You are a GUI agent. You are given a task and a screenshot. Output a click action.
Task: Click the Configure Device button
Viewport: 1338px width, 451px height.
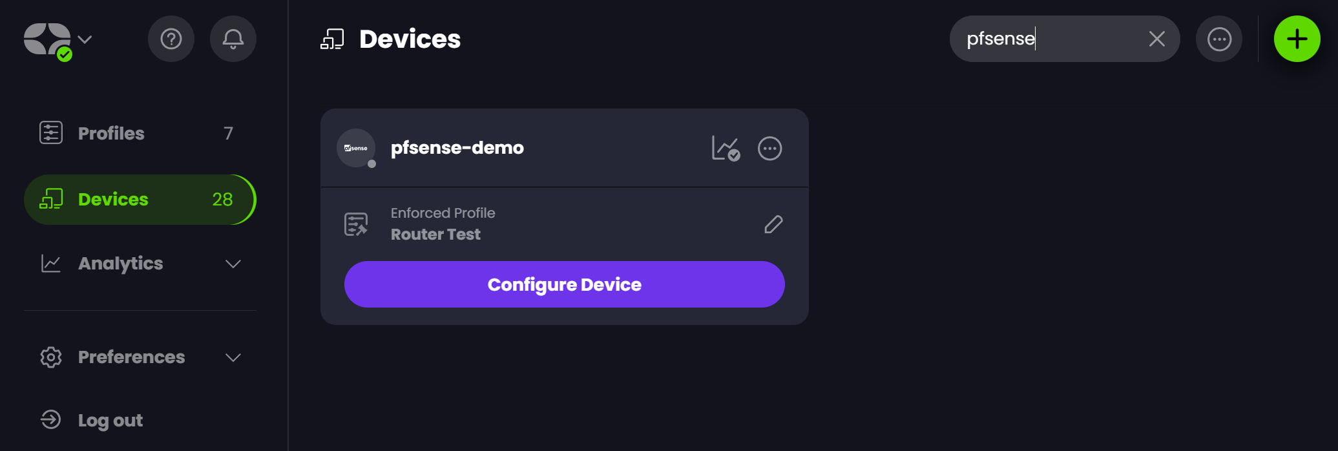(x=564, y=284)
